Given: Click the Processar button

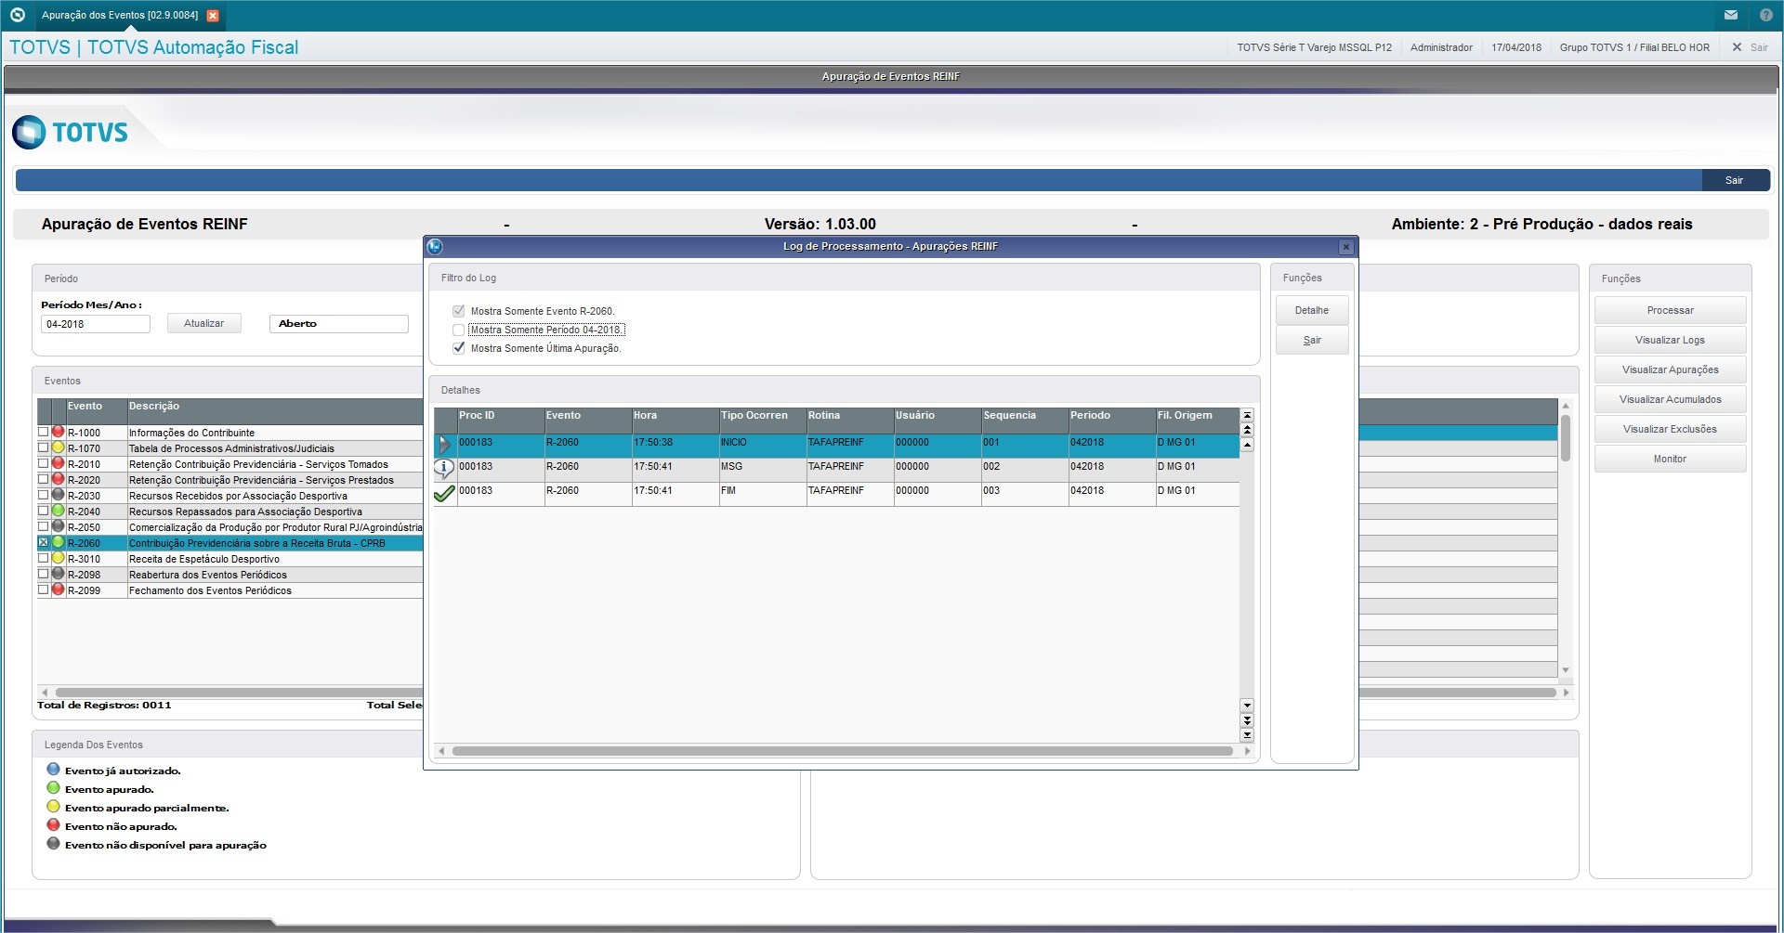Looking at the screenshot, I should pos(1670,311).
